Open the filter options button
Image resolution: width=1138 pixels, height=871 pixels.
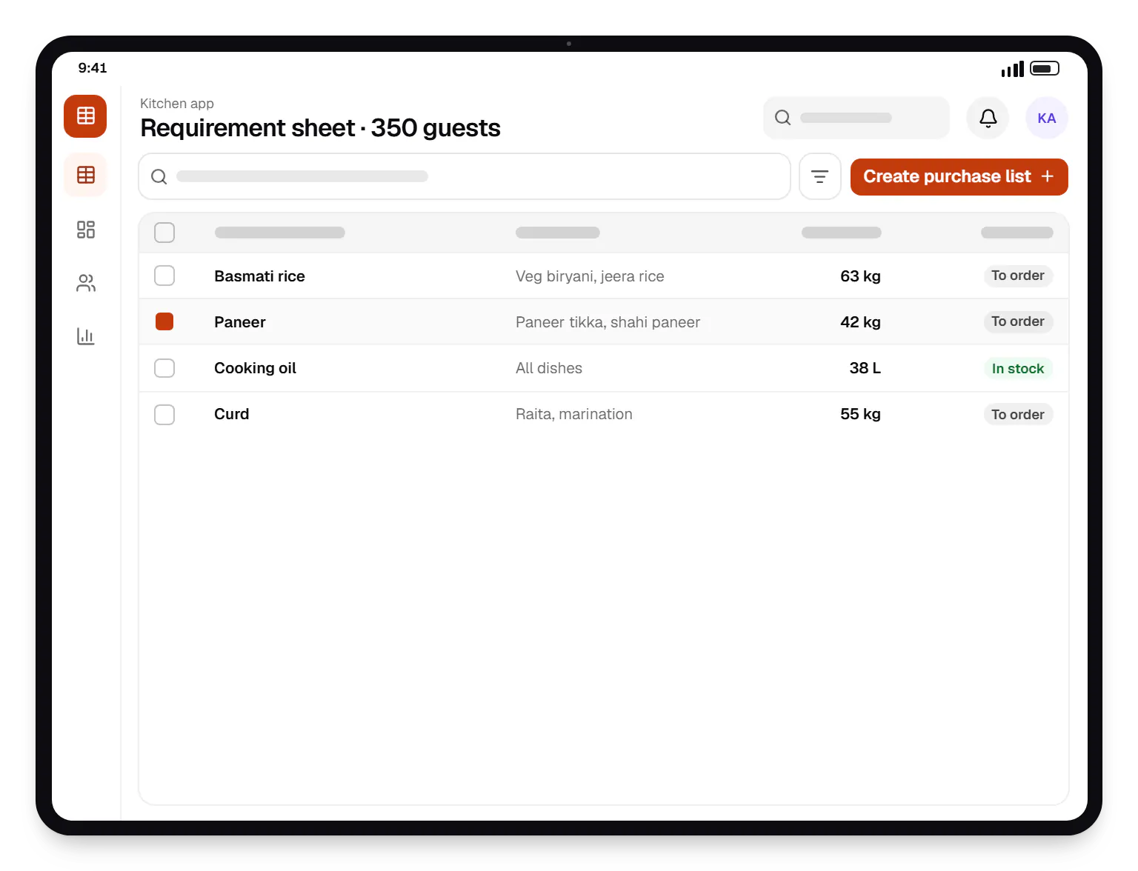819,176
